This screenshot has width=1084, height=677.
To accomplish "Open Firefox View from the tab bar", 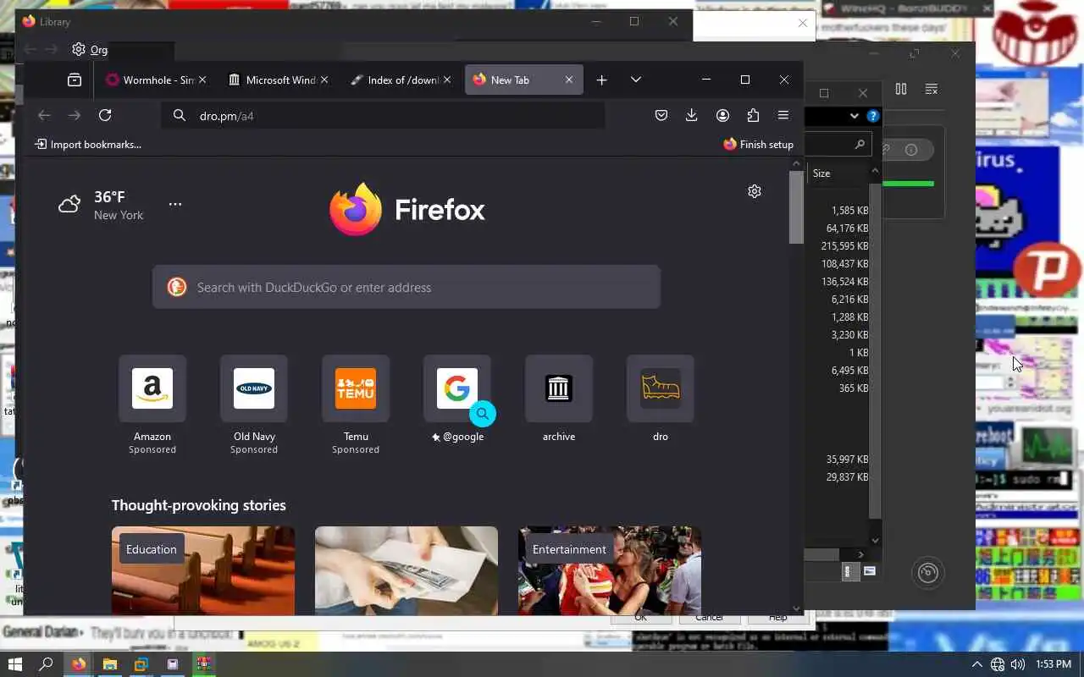I will 75,80.
